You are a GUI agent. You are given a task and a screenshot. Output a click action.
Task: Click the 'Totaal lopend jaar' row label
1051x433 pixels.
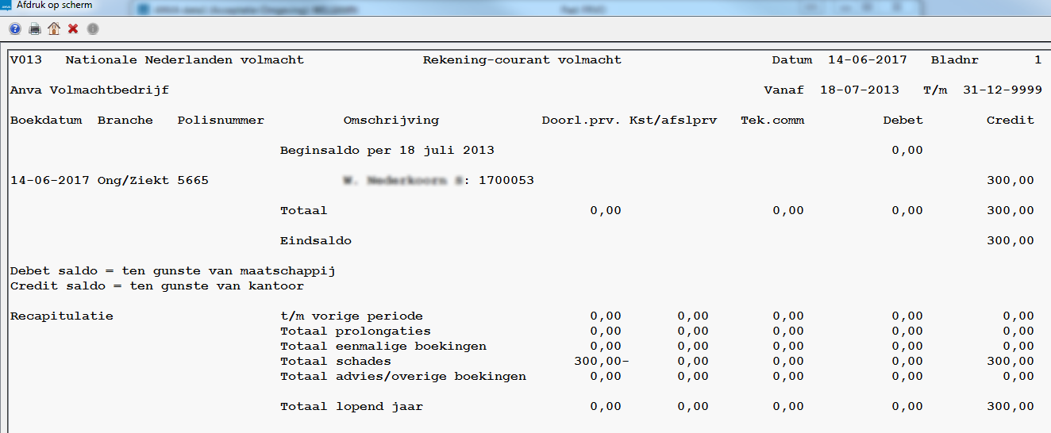point(351,407)
